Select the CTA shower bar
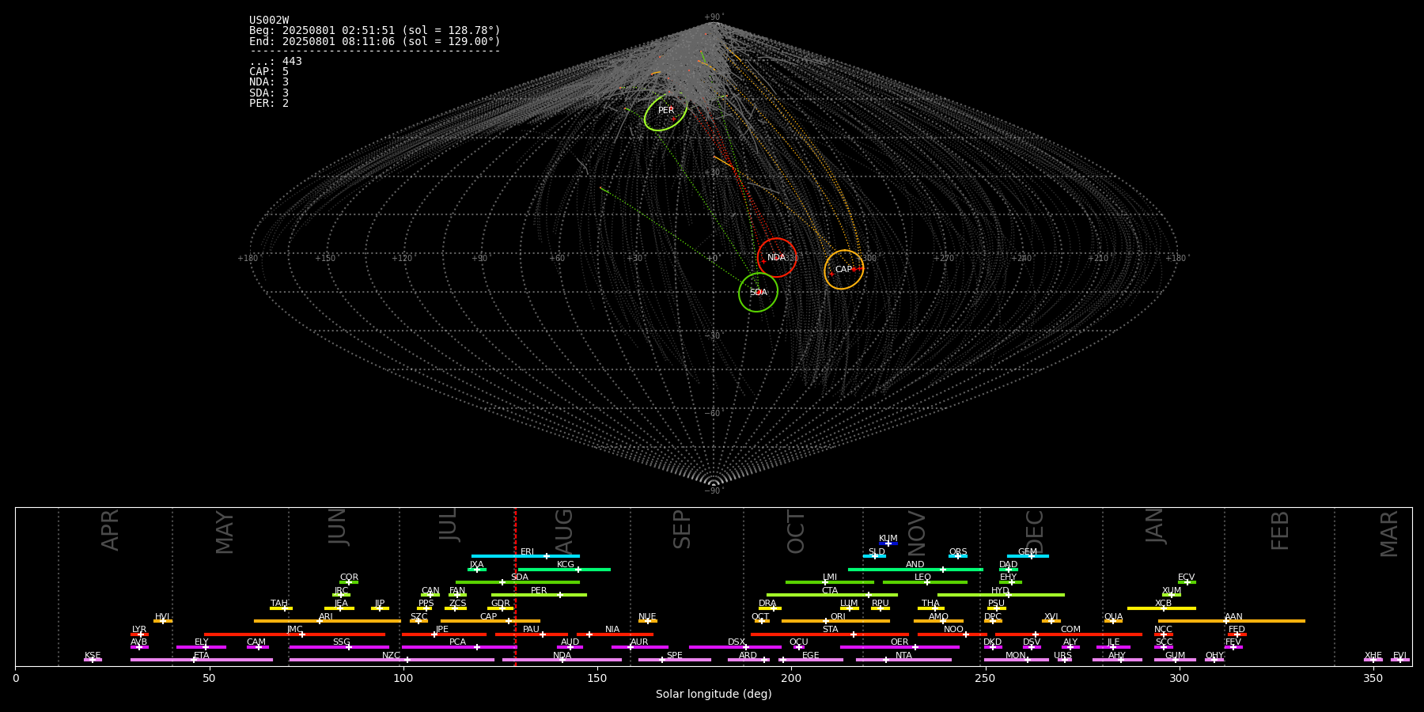The height and width of the screenshot is (712, 1424). pyautogui.click(x=832, y=595)
